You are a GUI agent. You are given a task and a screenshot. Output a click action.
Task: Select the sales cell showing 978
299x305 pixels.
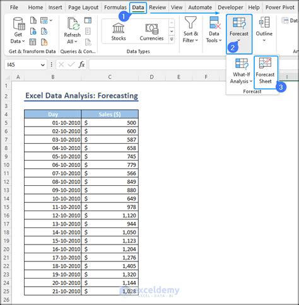(x=110, y=207)
